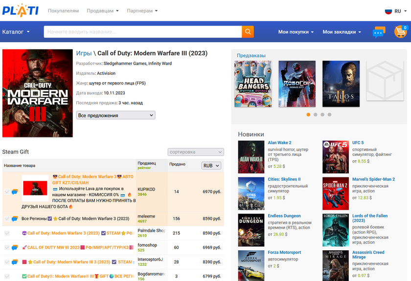
Task: Open the Мои покупки dropdown
Action: tap(296, 32)
